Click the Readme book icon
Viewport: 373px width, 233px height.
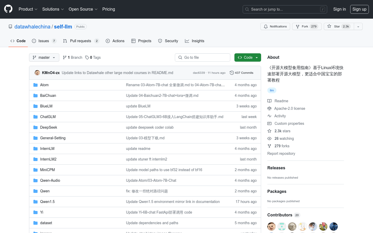[269, 101]
